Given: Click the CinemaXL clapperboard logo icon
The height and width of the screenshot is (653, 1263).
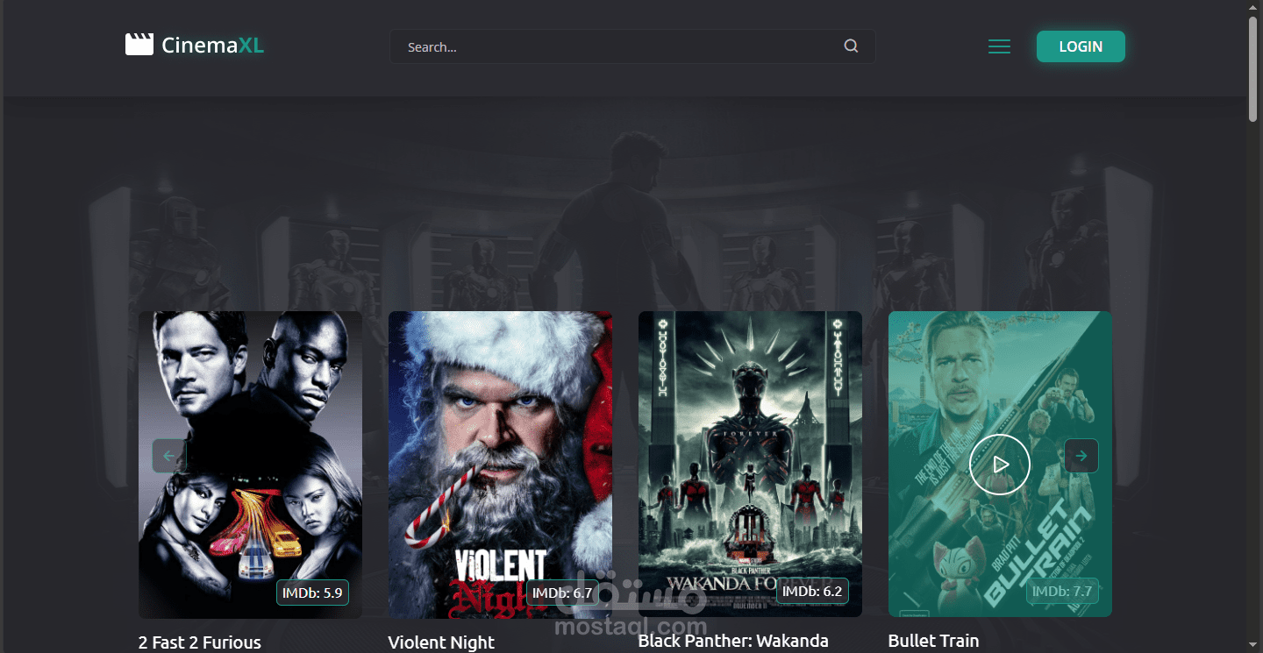Looking at the screenshot, I should click(x=139, y=45).
